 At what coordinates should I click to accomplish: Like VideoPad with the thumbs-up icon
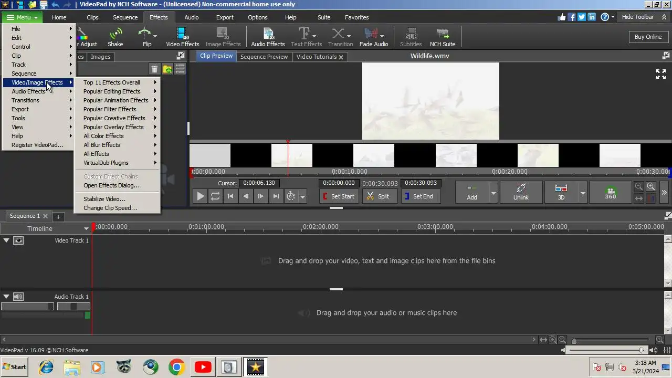click(x=562, y=17)
